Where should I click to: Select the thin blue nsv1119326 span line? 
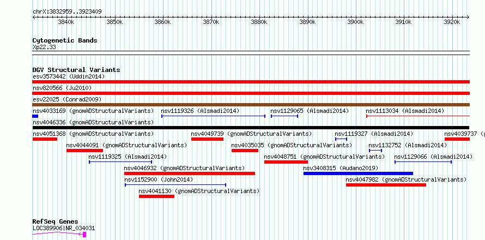[x=214, y=116]
